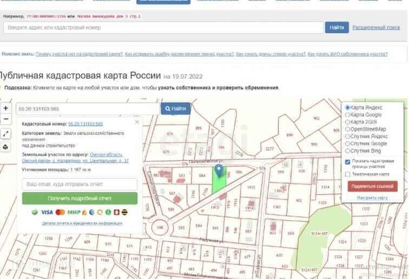Close the parcel info popup
The height and width of the screenshot is (279, 409).
[x=137, y=122]
